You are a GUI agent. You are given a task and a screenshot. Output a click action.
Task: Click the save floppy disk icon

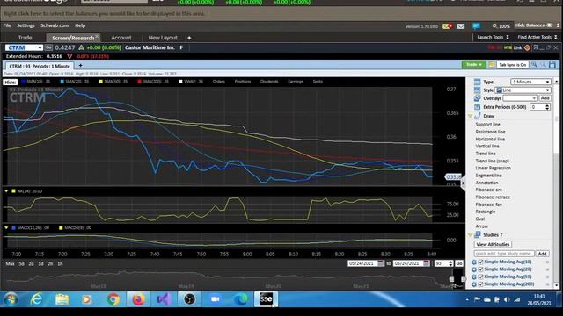click(552, 64)
